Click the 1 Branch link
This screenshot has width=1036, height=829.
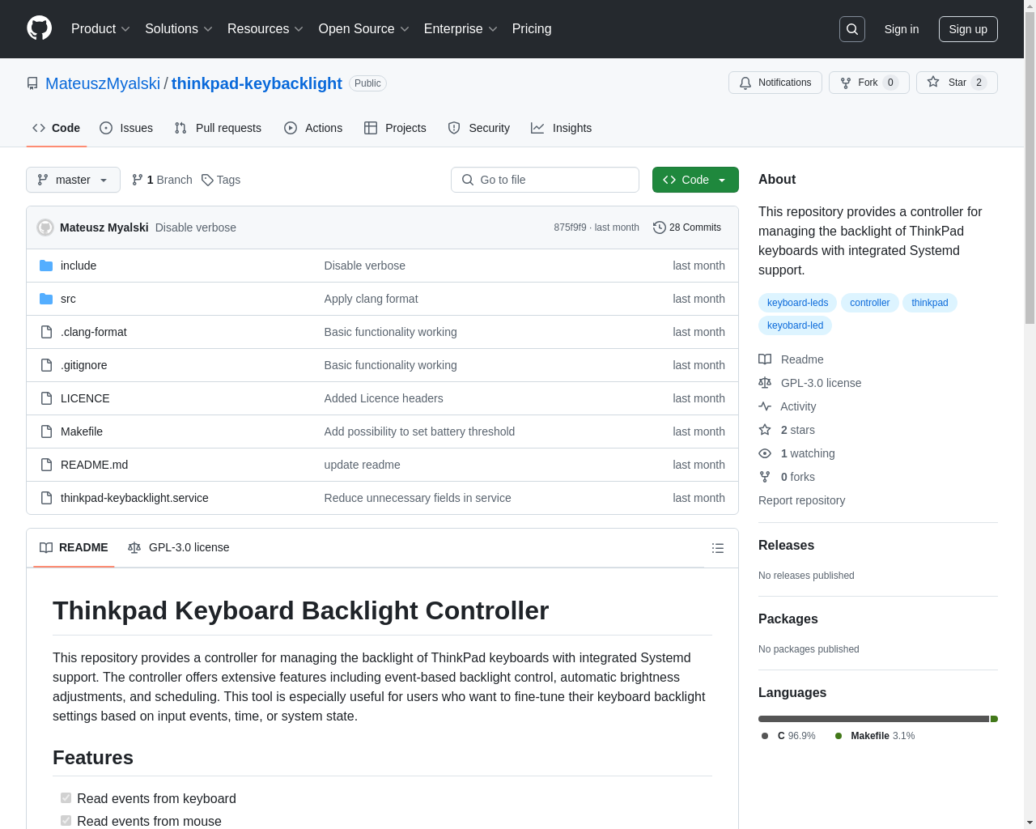click(162, 180)
